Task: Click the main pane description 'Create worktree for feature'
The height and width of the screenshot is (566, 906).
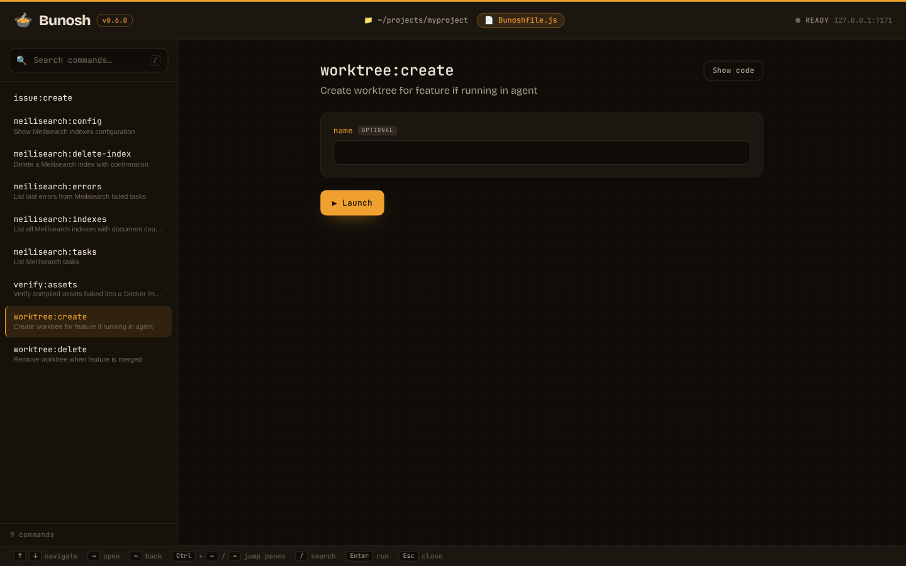Action: [428, 91]
